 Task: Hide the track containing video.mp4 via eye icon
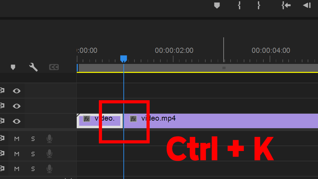tap(17, 121)
